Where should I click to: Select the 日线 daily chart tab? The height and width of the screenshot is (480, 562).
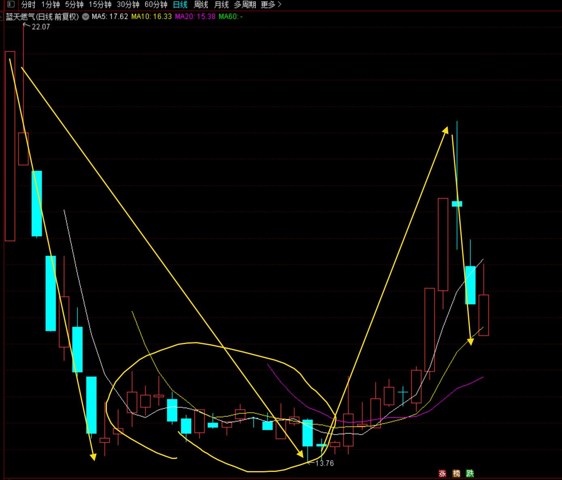tap(180, 5)
